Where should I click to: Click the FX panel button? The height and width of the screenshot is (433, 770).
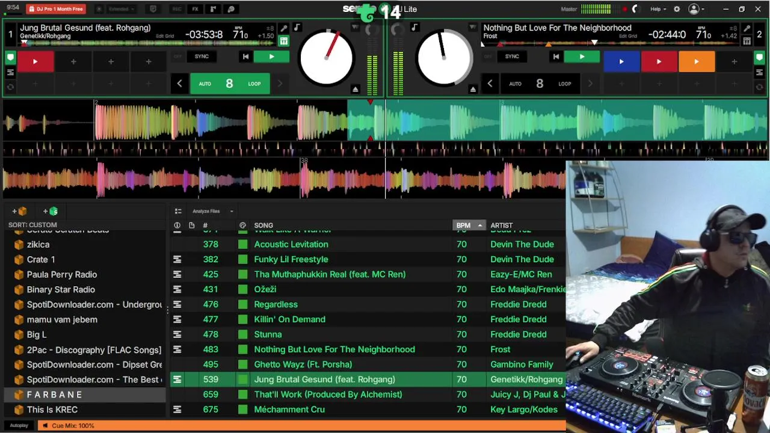195,9
